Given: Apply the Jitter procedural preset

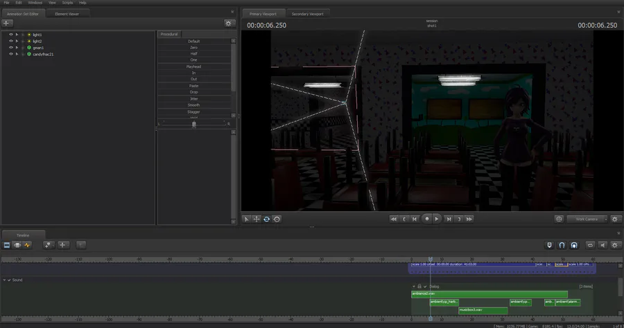Looking at the screenshot, I should tap(194, 99).
